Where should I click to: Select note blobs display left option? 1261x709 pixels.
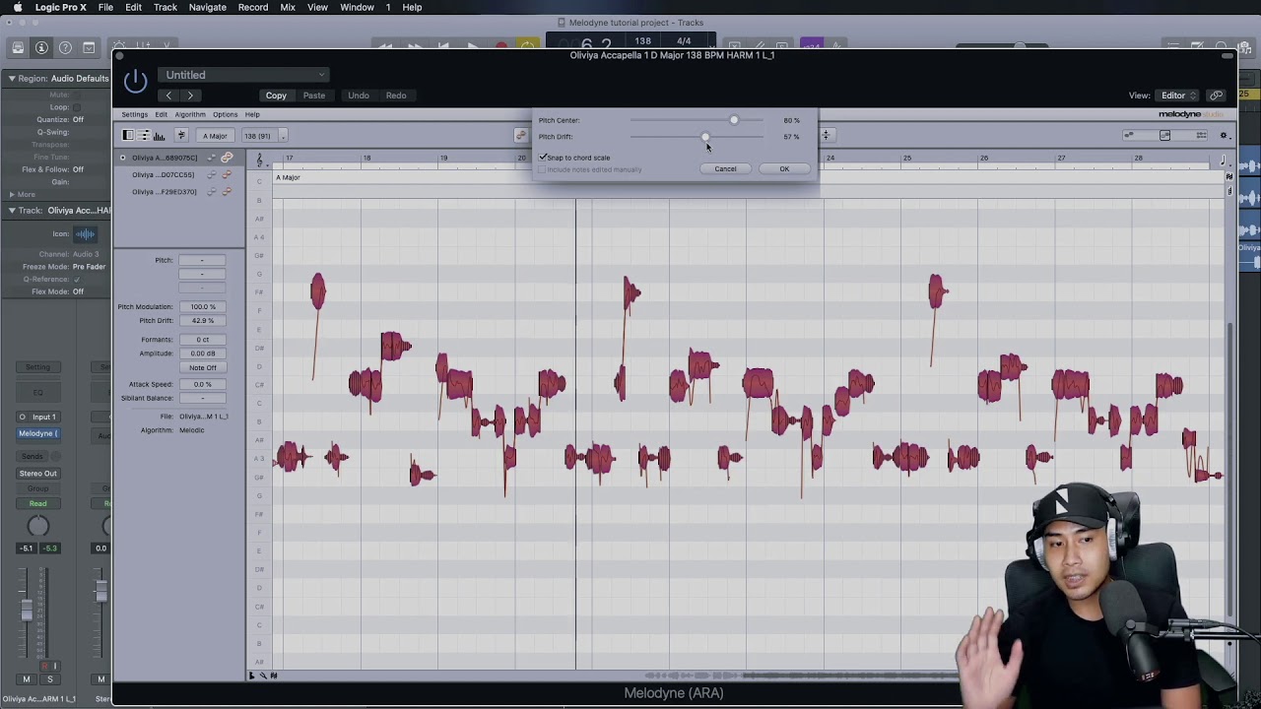coord(1130,135)
